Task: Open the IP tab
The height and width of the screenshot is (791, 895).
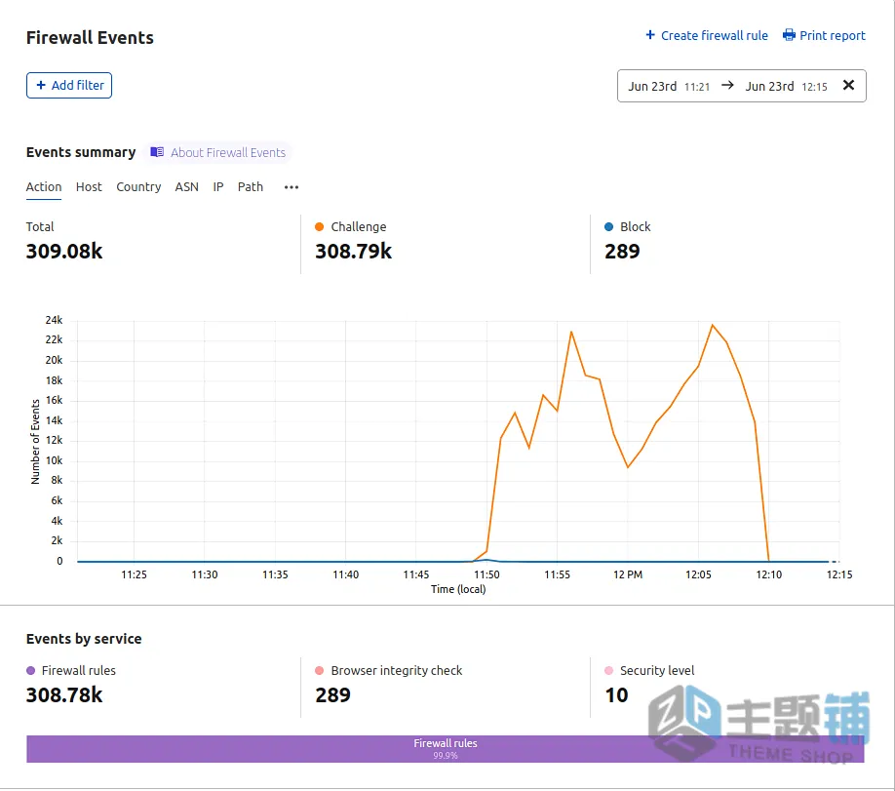Action: pos(218,186)
